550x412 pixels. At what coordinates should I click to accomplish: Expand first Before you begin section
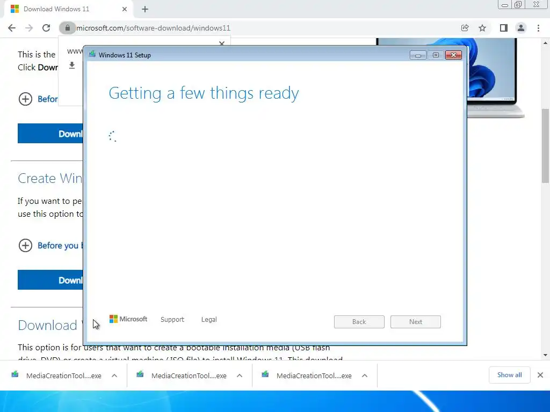click(x=38, y=99)
